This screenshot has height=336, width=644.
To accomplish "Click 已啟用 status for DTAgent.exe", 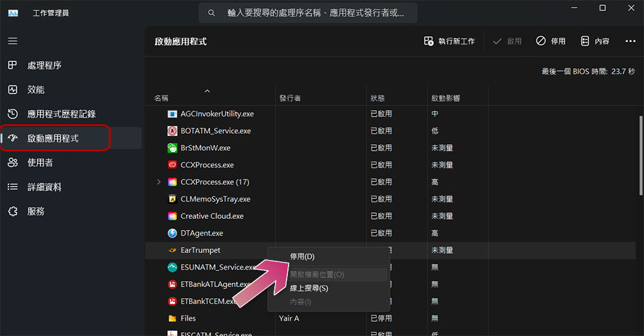I will 381,233.
